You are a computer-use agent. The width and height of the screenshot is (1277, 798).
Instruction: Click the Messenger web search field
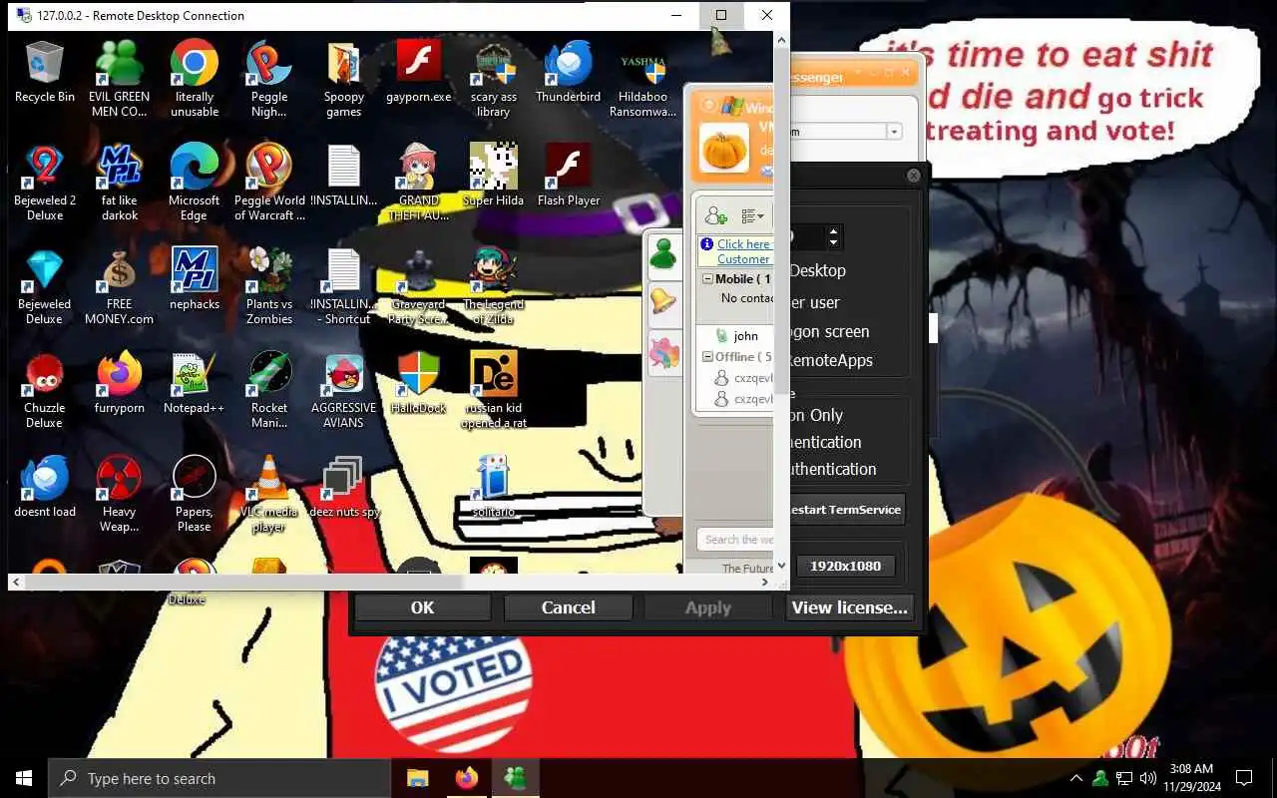point(736,540)
